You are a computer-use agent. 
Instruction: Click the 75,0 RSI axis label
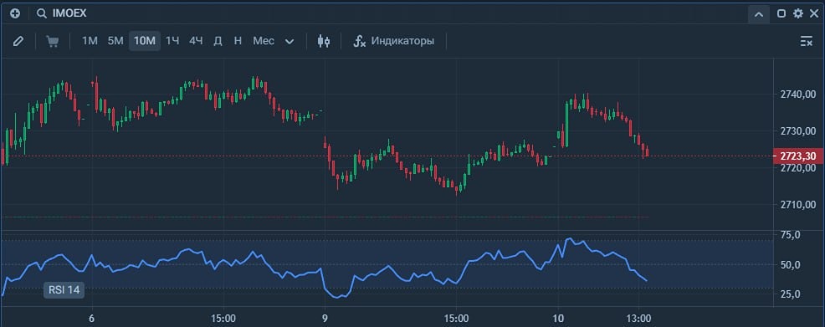click(790, 234)
